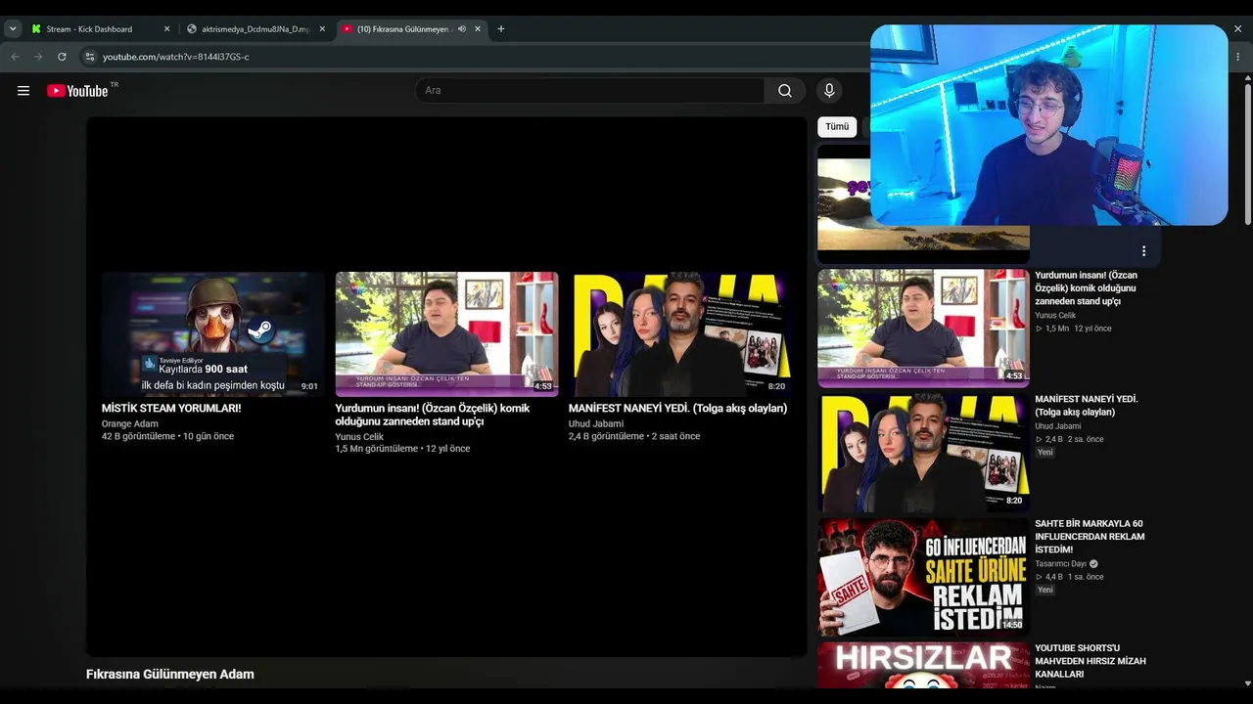
Task: Open sidebar title MANİFEST NANEYİ YEDİ.
Action: pos(1086,406)
